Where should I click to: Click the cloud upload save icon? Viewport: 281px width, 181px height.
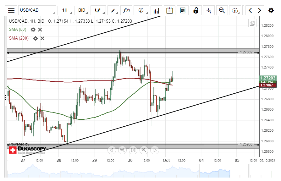click(235, 10)
